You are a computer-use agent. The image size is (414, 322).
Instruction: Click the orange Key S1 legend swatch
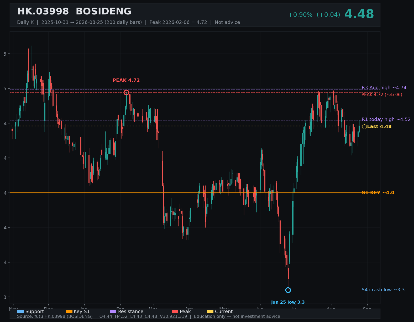point(69,312)
